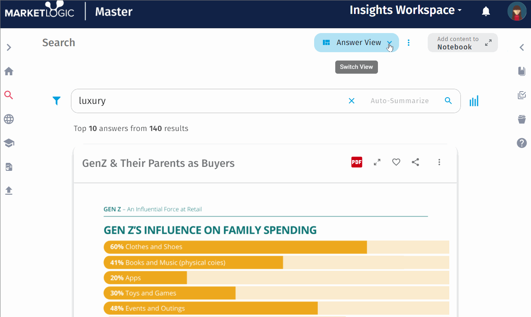531x317 pixels.
Task: Open the bar chart analytics icon
Action: pos(474,101)
